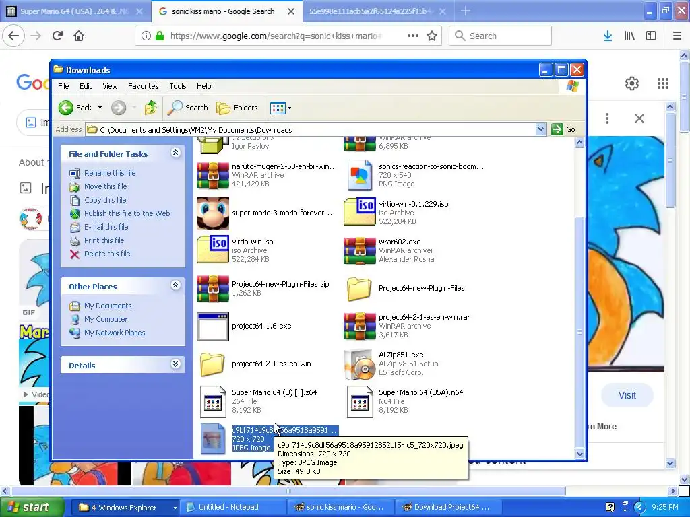Click the Firefox Search box
The height and width of the screenshot is (517, 690).
pyautogui.click(x=501, y=36)
